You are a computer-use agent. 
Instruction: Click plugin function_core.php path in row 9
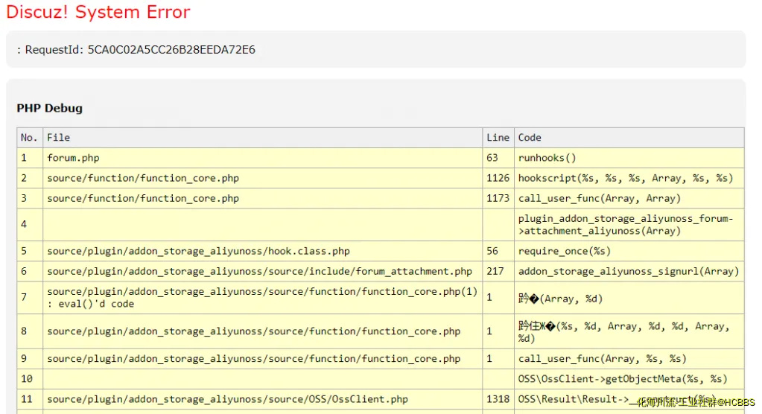262,359
